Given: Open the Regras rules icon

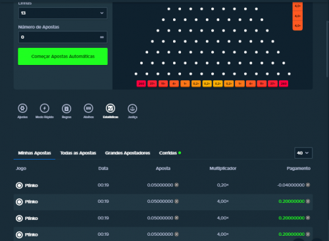Looking at the screenshot, I should pyautogui.click(x=66, y=108).
